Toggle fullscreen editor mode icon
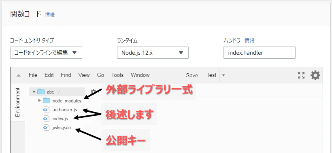332x153 pixels. click(x=301, y=75)
